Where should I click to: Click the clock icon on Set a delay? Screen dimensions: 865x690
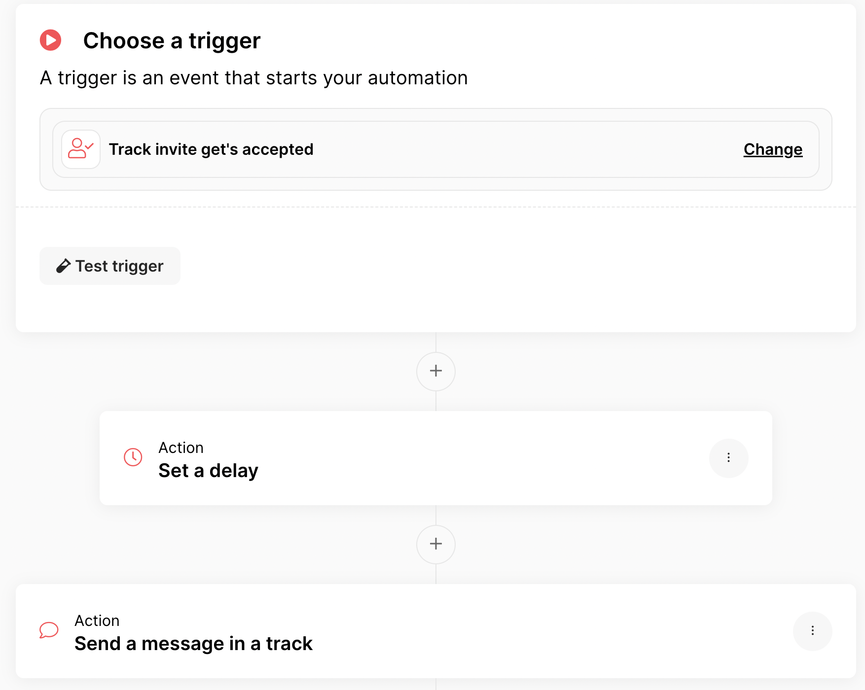pos(133,457)
